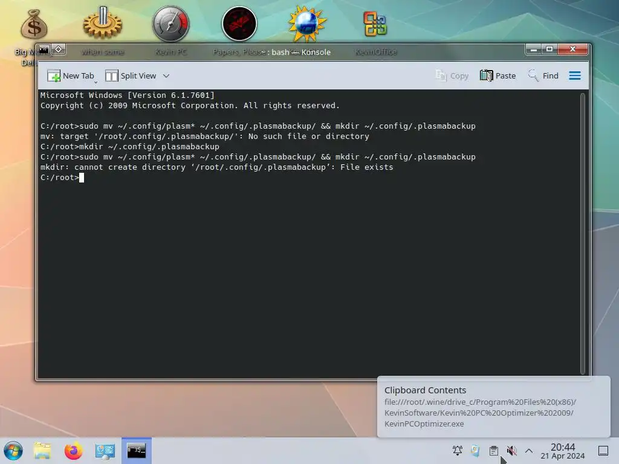Launch Firefox from the taskbar
619x464 pixels.
pyautogui.click(x=73, y=451)
